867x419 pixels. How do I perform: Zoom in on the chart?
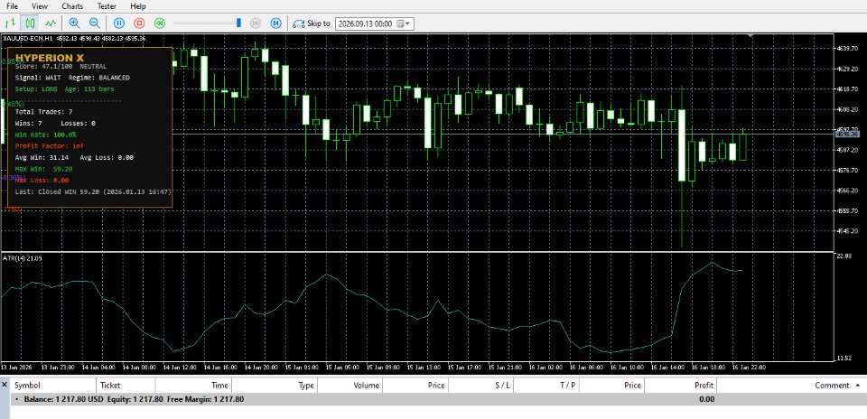[74, 23]
